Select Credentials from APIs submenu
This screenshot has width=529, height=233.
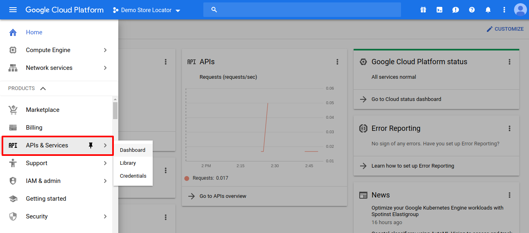[x=133, y=176]
